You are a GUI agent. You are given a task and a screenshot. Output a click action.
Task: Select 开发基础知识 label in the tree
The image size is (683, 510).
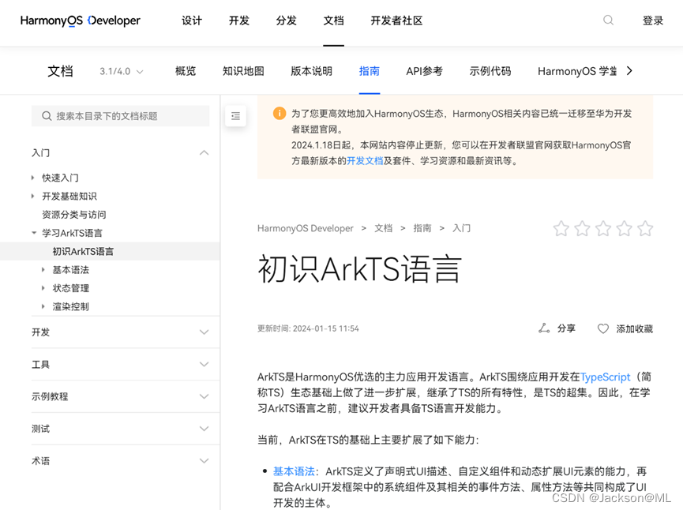point(69,197)
